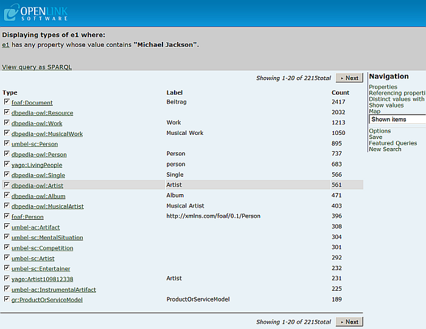Follow the dbpedia-owl:Work link
This screenshot has height=329, width=426.
point(37,123)
